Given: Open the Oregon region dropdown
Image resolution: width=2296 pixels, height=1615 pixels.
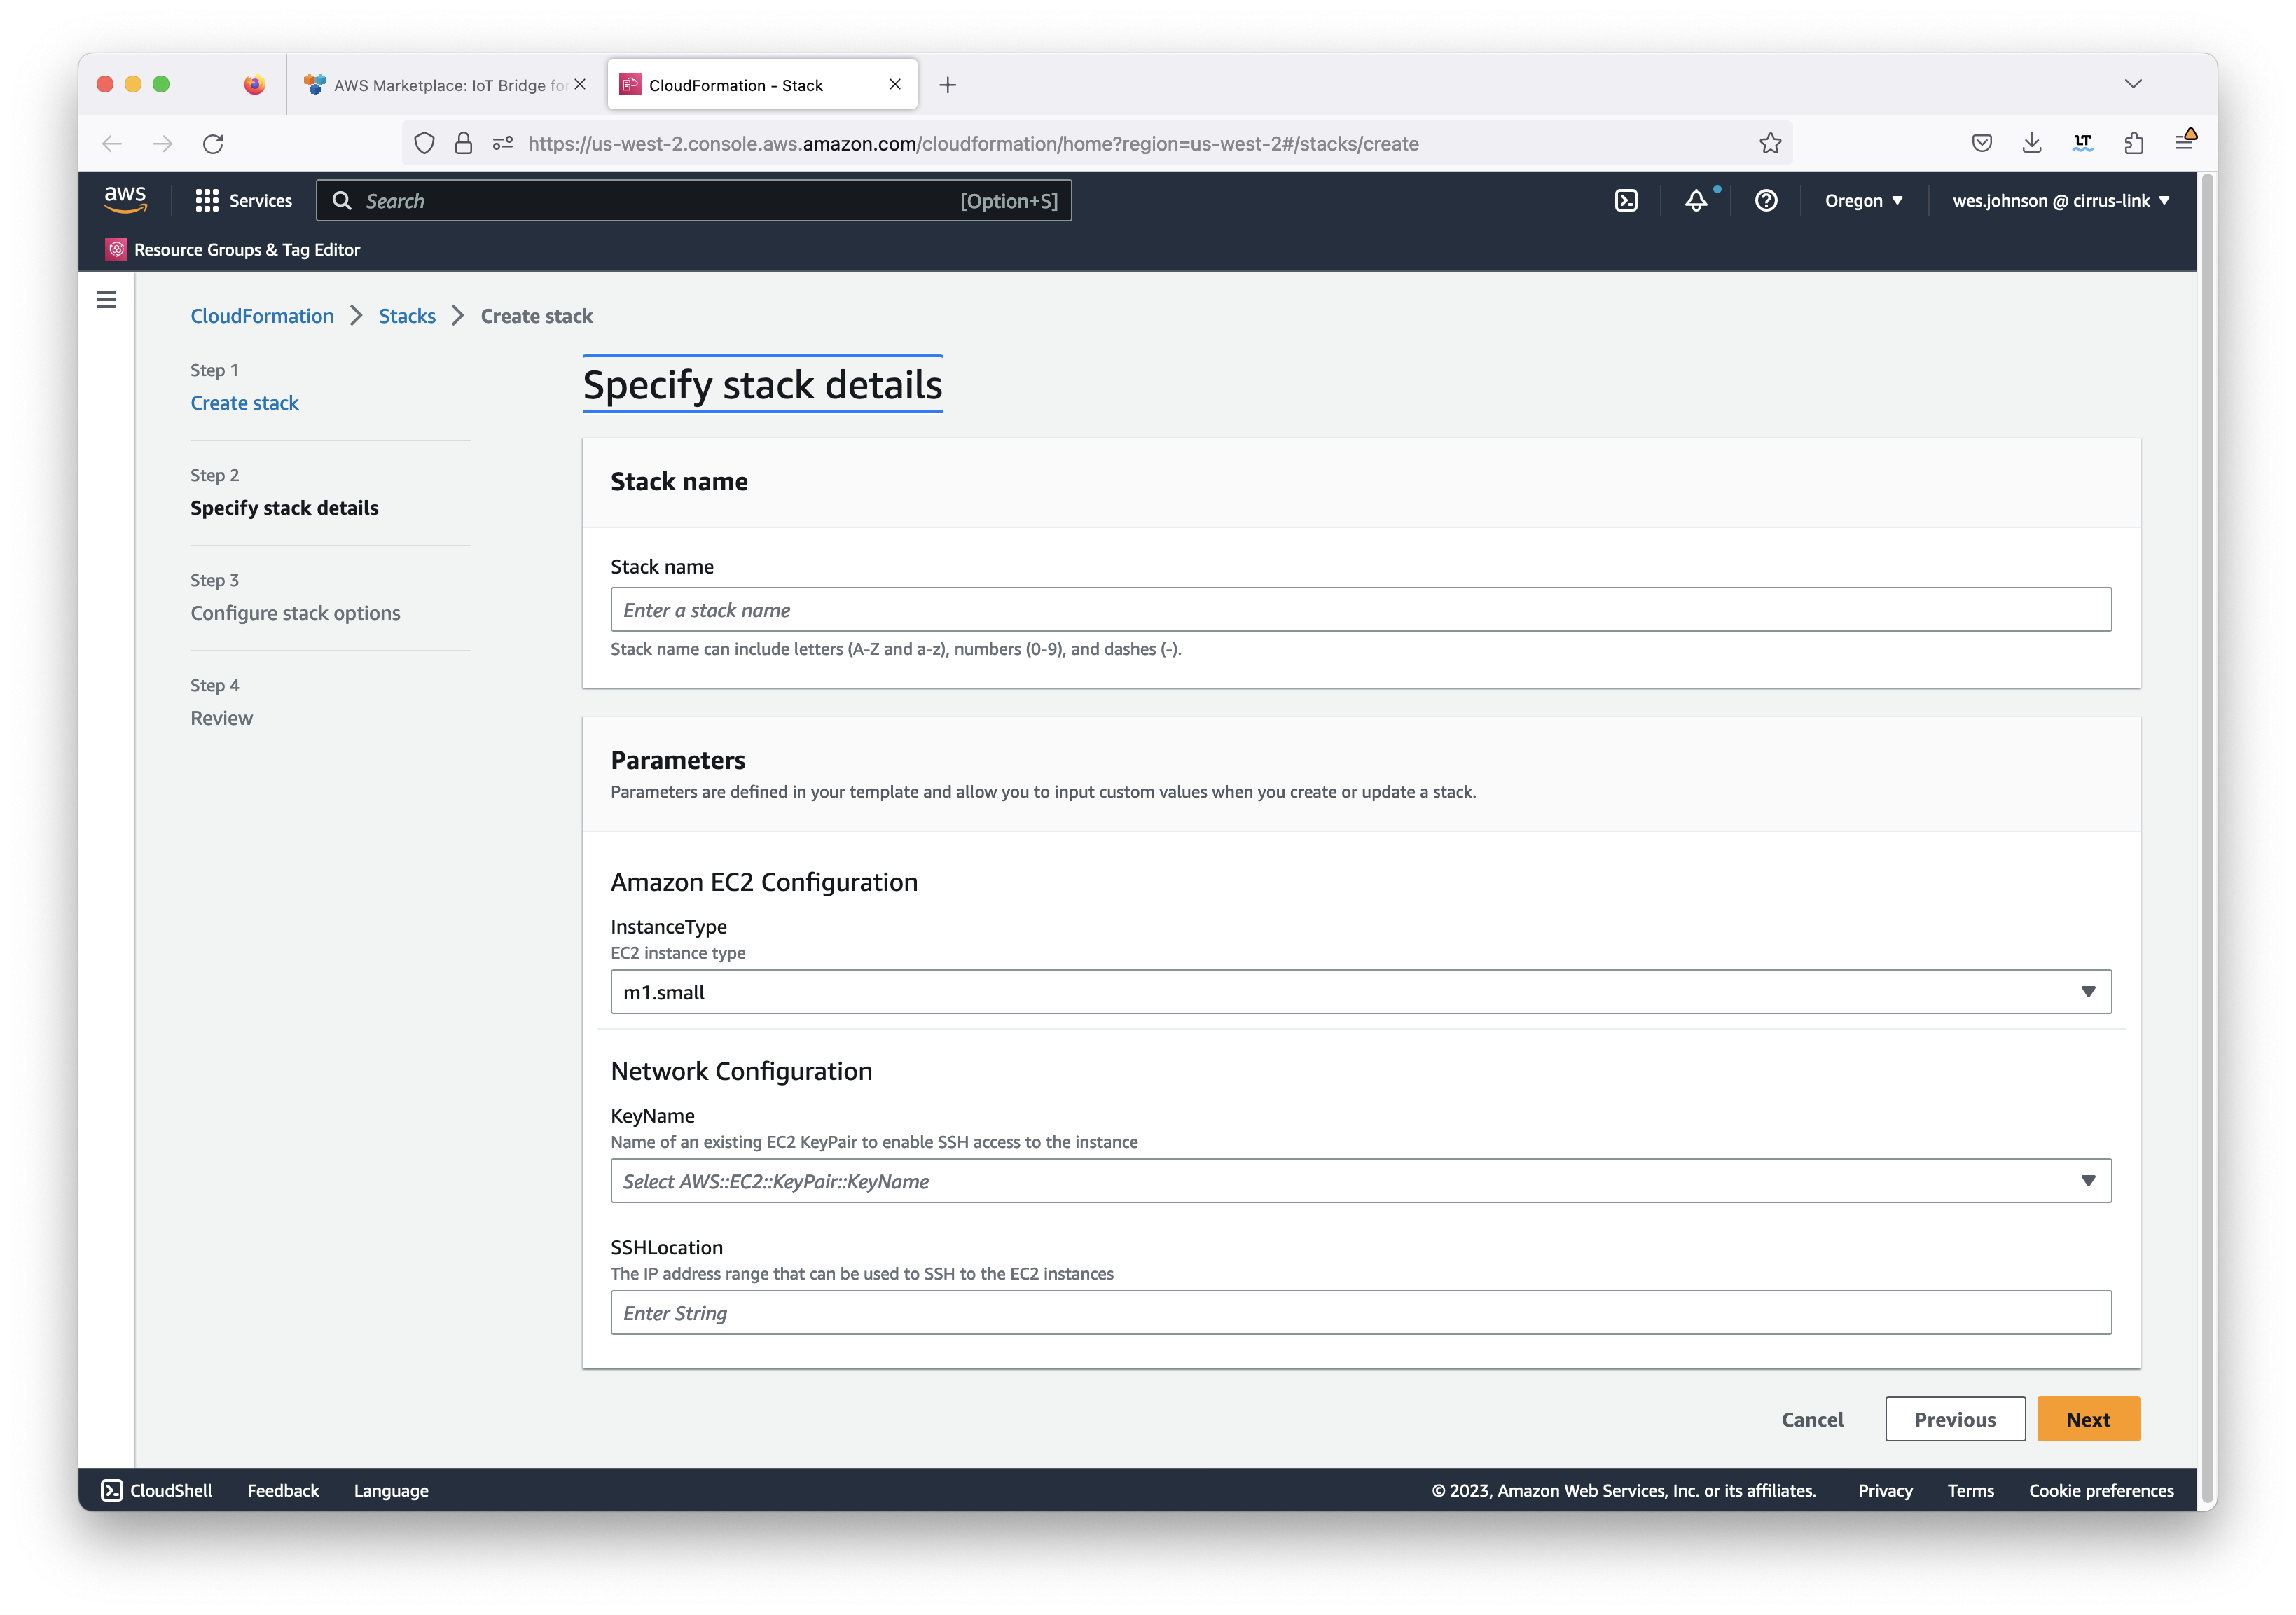Looking at the screenshot, I should tap(1863, 201).
